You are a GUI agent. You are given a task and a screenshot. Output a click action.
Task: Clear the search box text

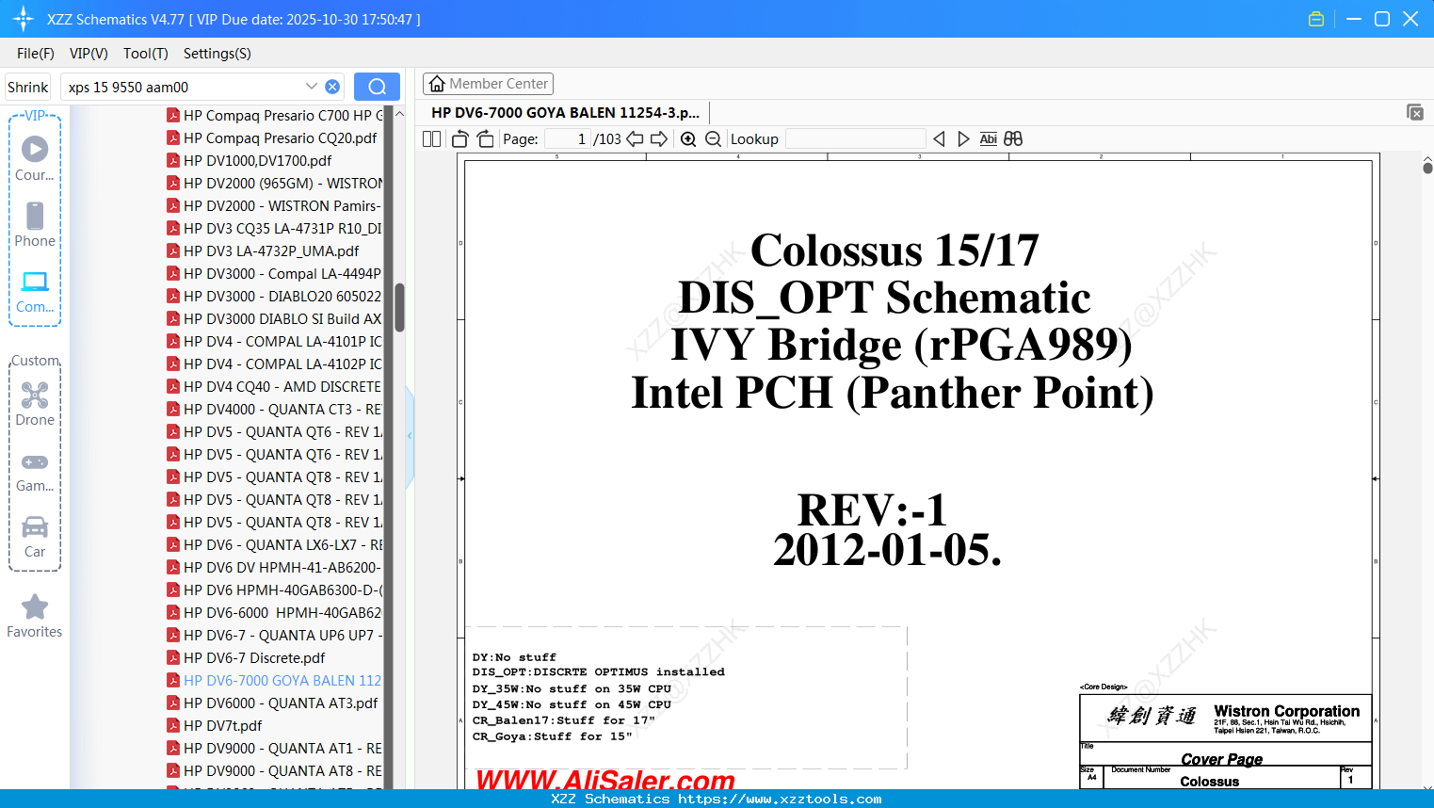[332, 87]
